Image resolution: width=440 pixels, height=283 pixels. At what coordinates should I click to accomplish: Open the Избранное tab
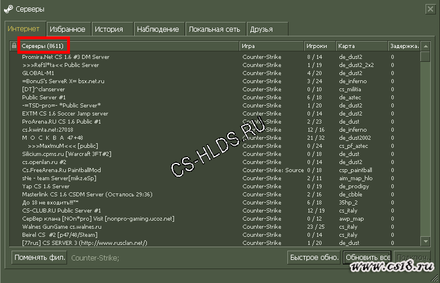pyautogui.click(x=68, y=29)
